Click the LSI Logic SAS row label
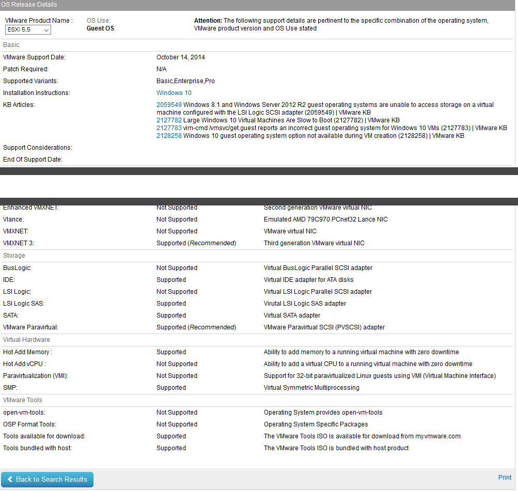Image resolution: width=518 pixels, height=491 pixels. point(23,304)
